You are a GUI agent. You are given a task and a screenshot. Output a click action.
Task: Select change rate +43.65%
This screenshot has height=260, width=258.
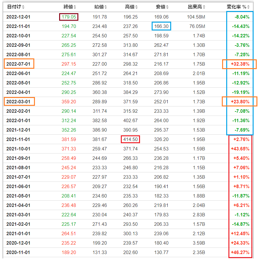point(240,149)
